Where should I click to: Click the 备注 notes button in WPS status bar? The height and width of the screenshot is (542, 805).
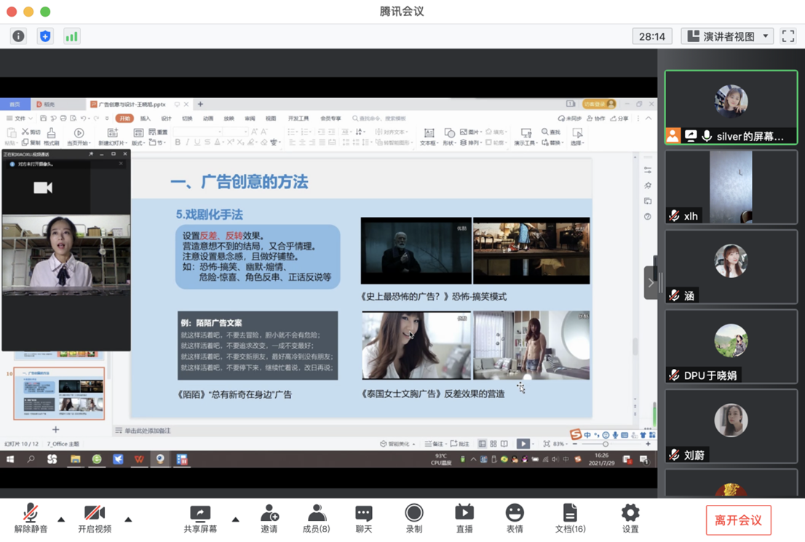tap(435, 444)
